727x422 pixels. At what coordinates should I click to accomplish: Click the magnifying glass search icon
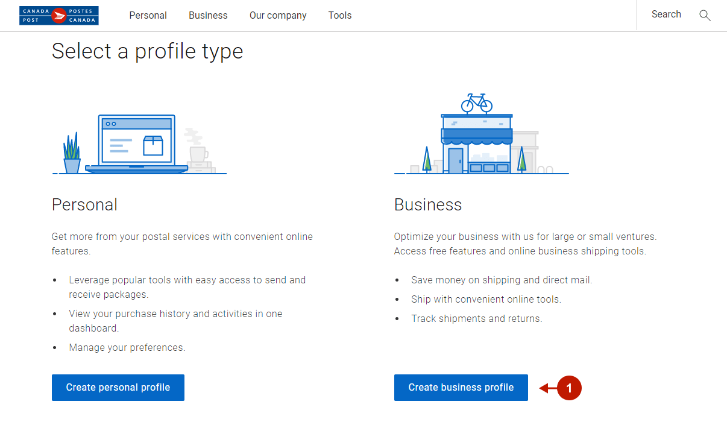pos(705,16)
